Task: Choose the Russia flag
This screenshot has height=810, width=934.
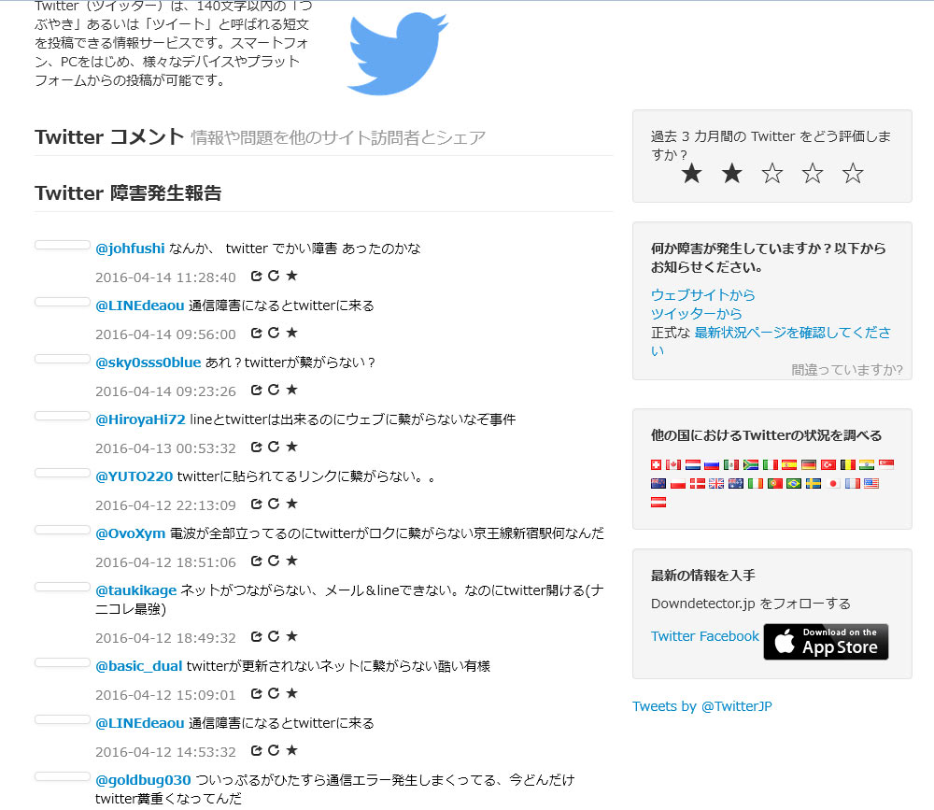Action: 712,465
